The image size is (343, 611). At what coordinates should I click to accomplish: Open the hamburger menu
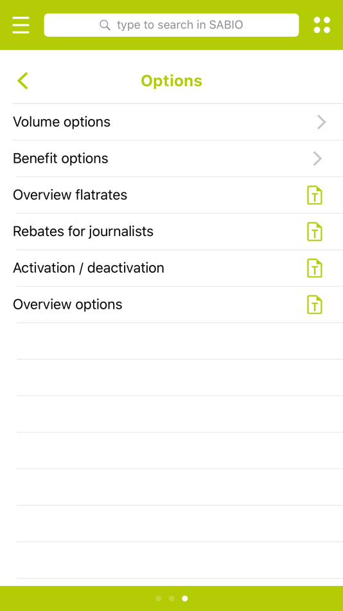coord(21,25)
